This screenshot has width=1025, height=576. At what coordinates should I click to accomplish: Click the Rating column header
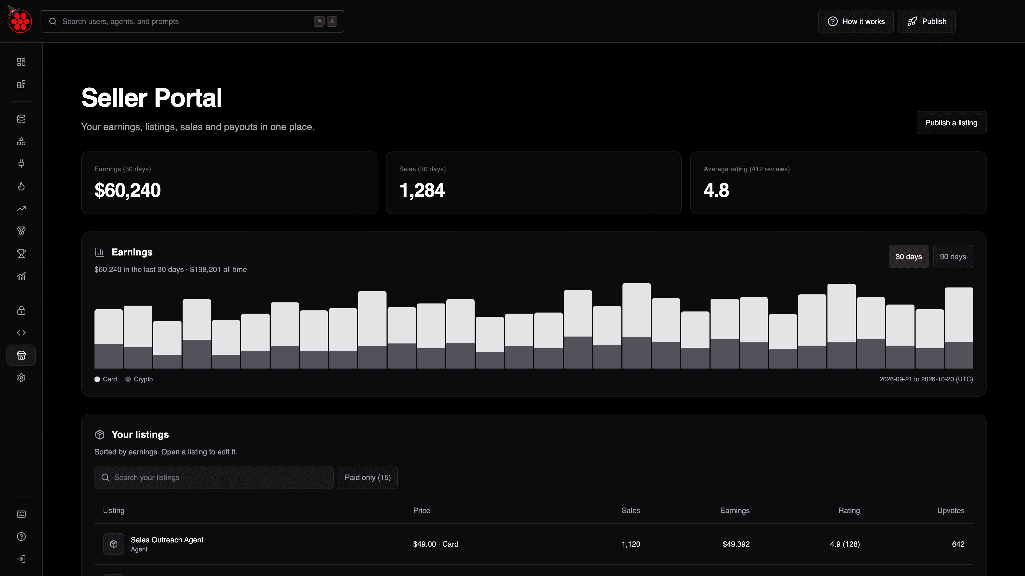pos(849,510)
